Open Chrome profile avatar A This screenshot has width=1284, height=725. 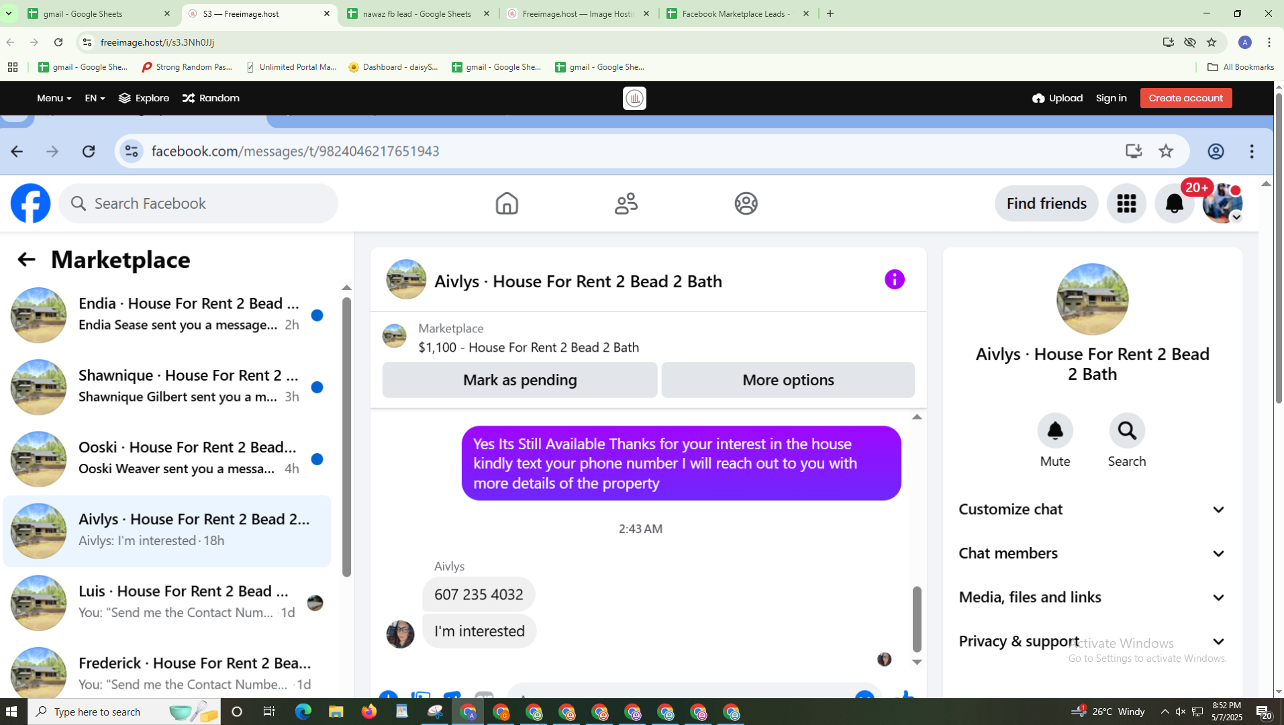point(1245,42)
